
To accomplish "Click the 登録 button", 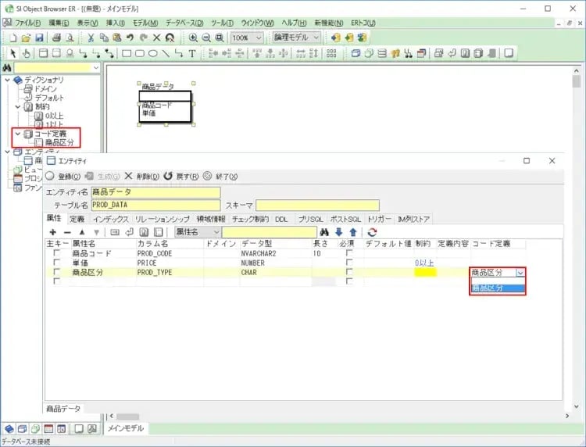I will coord(64,177).
